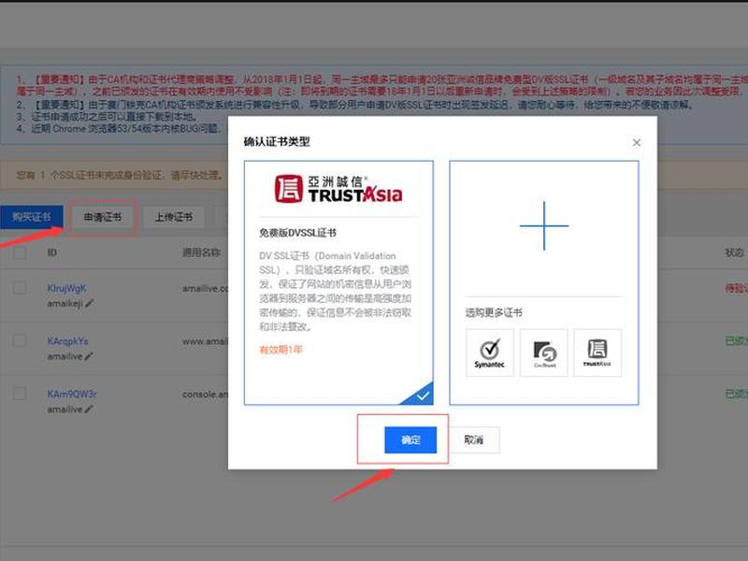Click the 申请证书 button
748x561 pixels.
point(103,218)
